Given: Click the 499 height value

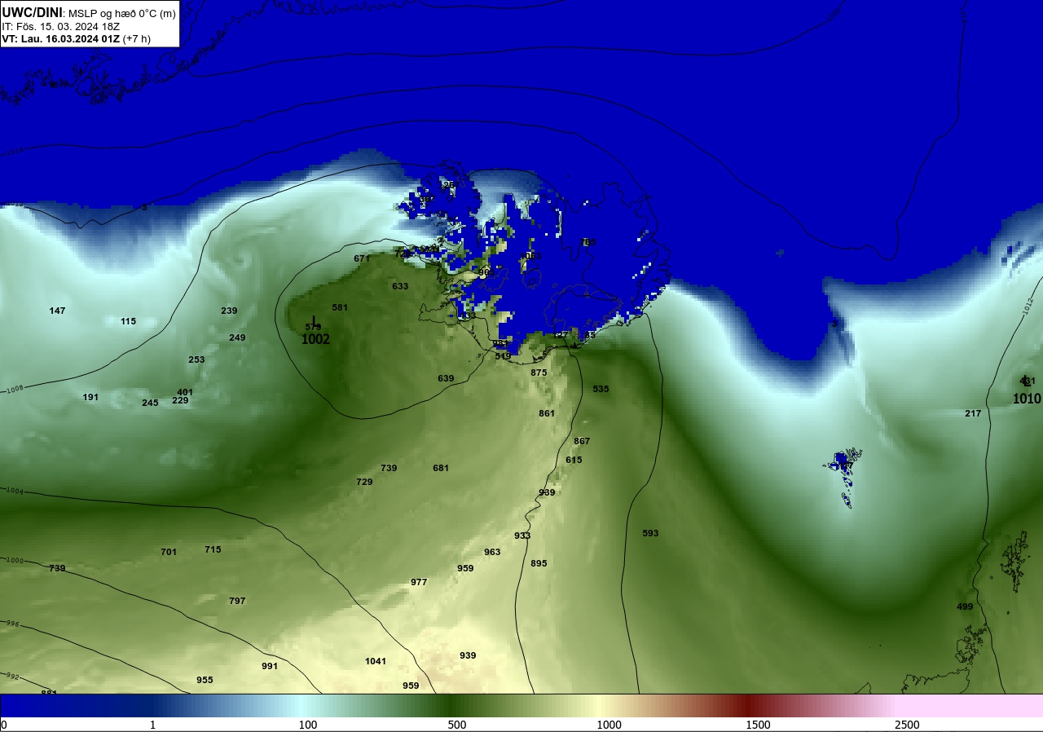Looking at the screenshot, I should [965, 606].
